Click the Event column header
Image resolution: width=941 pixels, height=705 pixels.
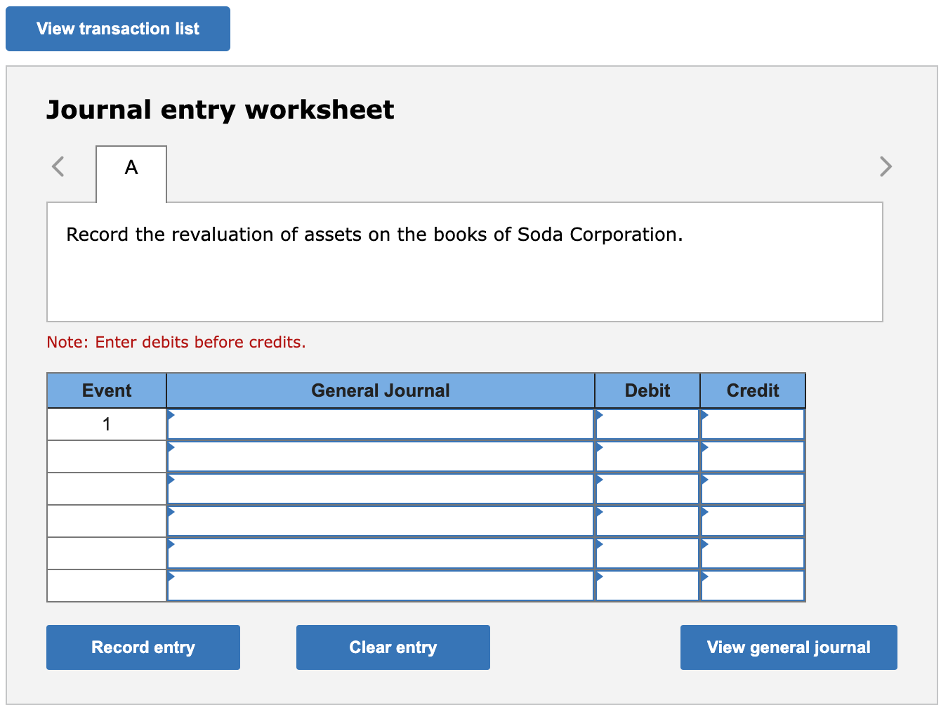[107, 390]
